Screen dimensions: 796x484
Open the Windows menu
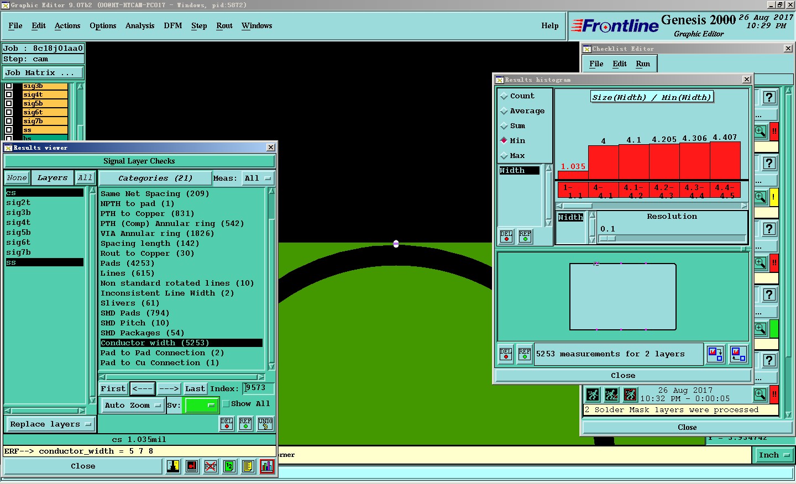[257, 26]
